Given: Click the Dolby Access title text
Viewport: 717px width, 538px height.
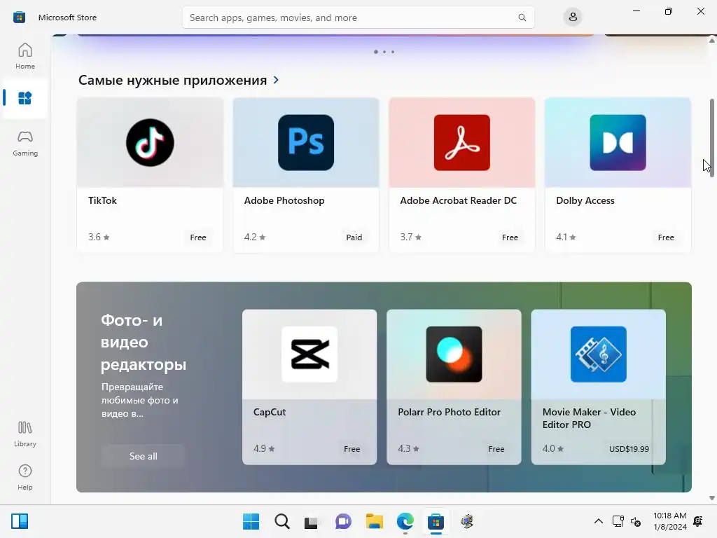Looking at the screenshot, I should (585, 200).
